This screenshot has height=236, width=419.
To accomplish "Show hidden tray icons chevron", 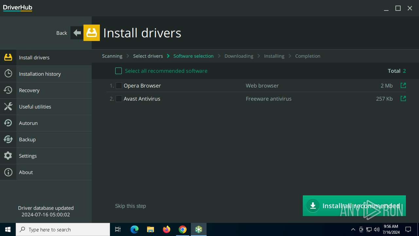I will [x=353, y=229].
